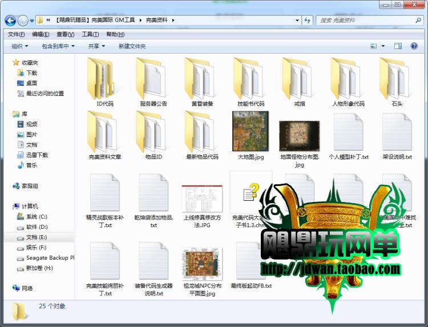Click the 搜索 完美资料 search box
This screenshot has height=327, width=428.
coord(365,21)
